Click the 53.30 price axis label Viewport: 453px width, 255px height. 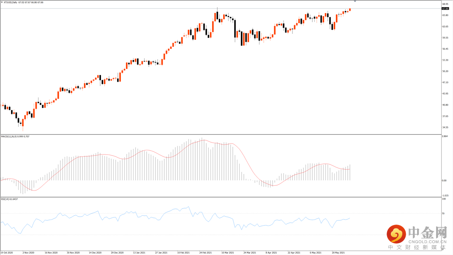(445, 60)
